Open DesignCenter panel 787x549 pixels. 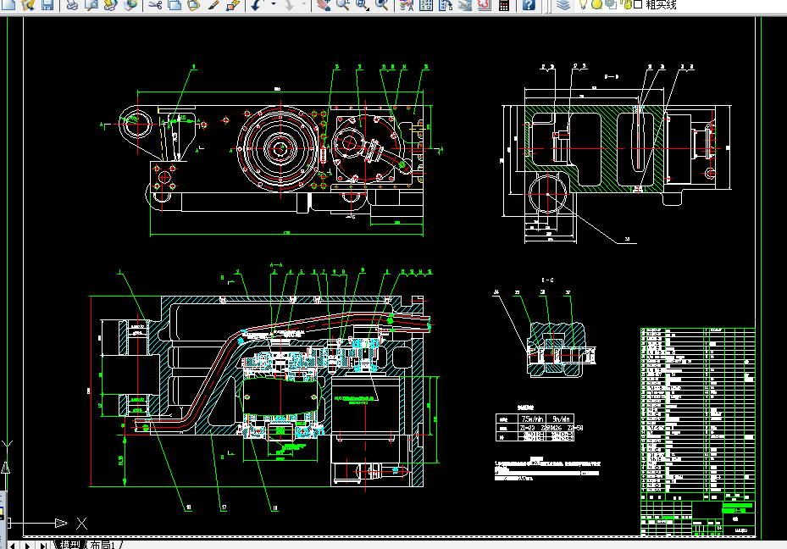425,5
